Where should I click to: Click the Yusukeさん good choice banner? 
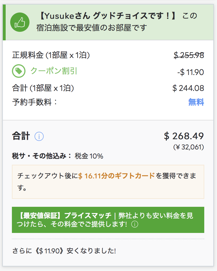tap(108, 22)
